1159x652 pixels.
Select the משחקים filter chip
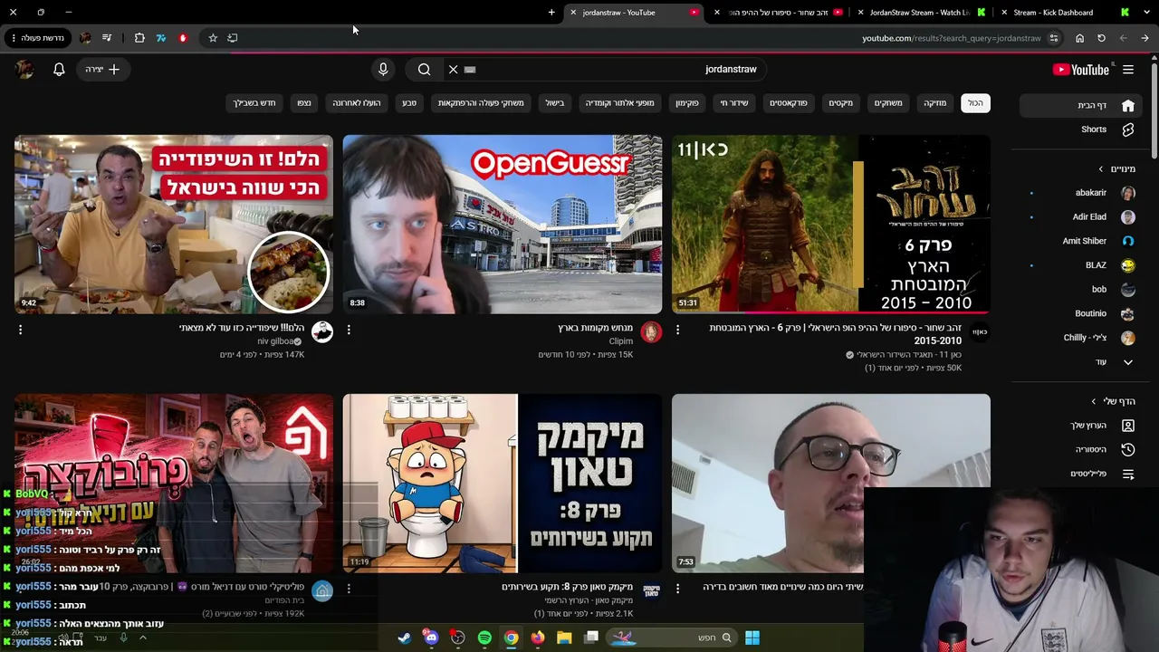click(888, 103)
